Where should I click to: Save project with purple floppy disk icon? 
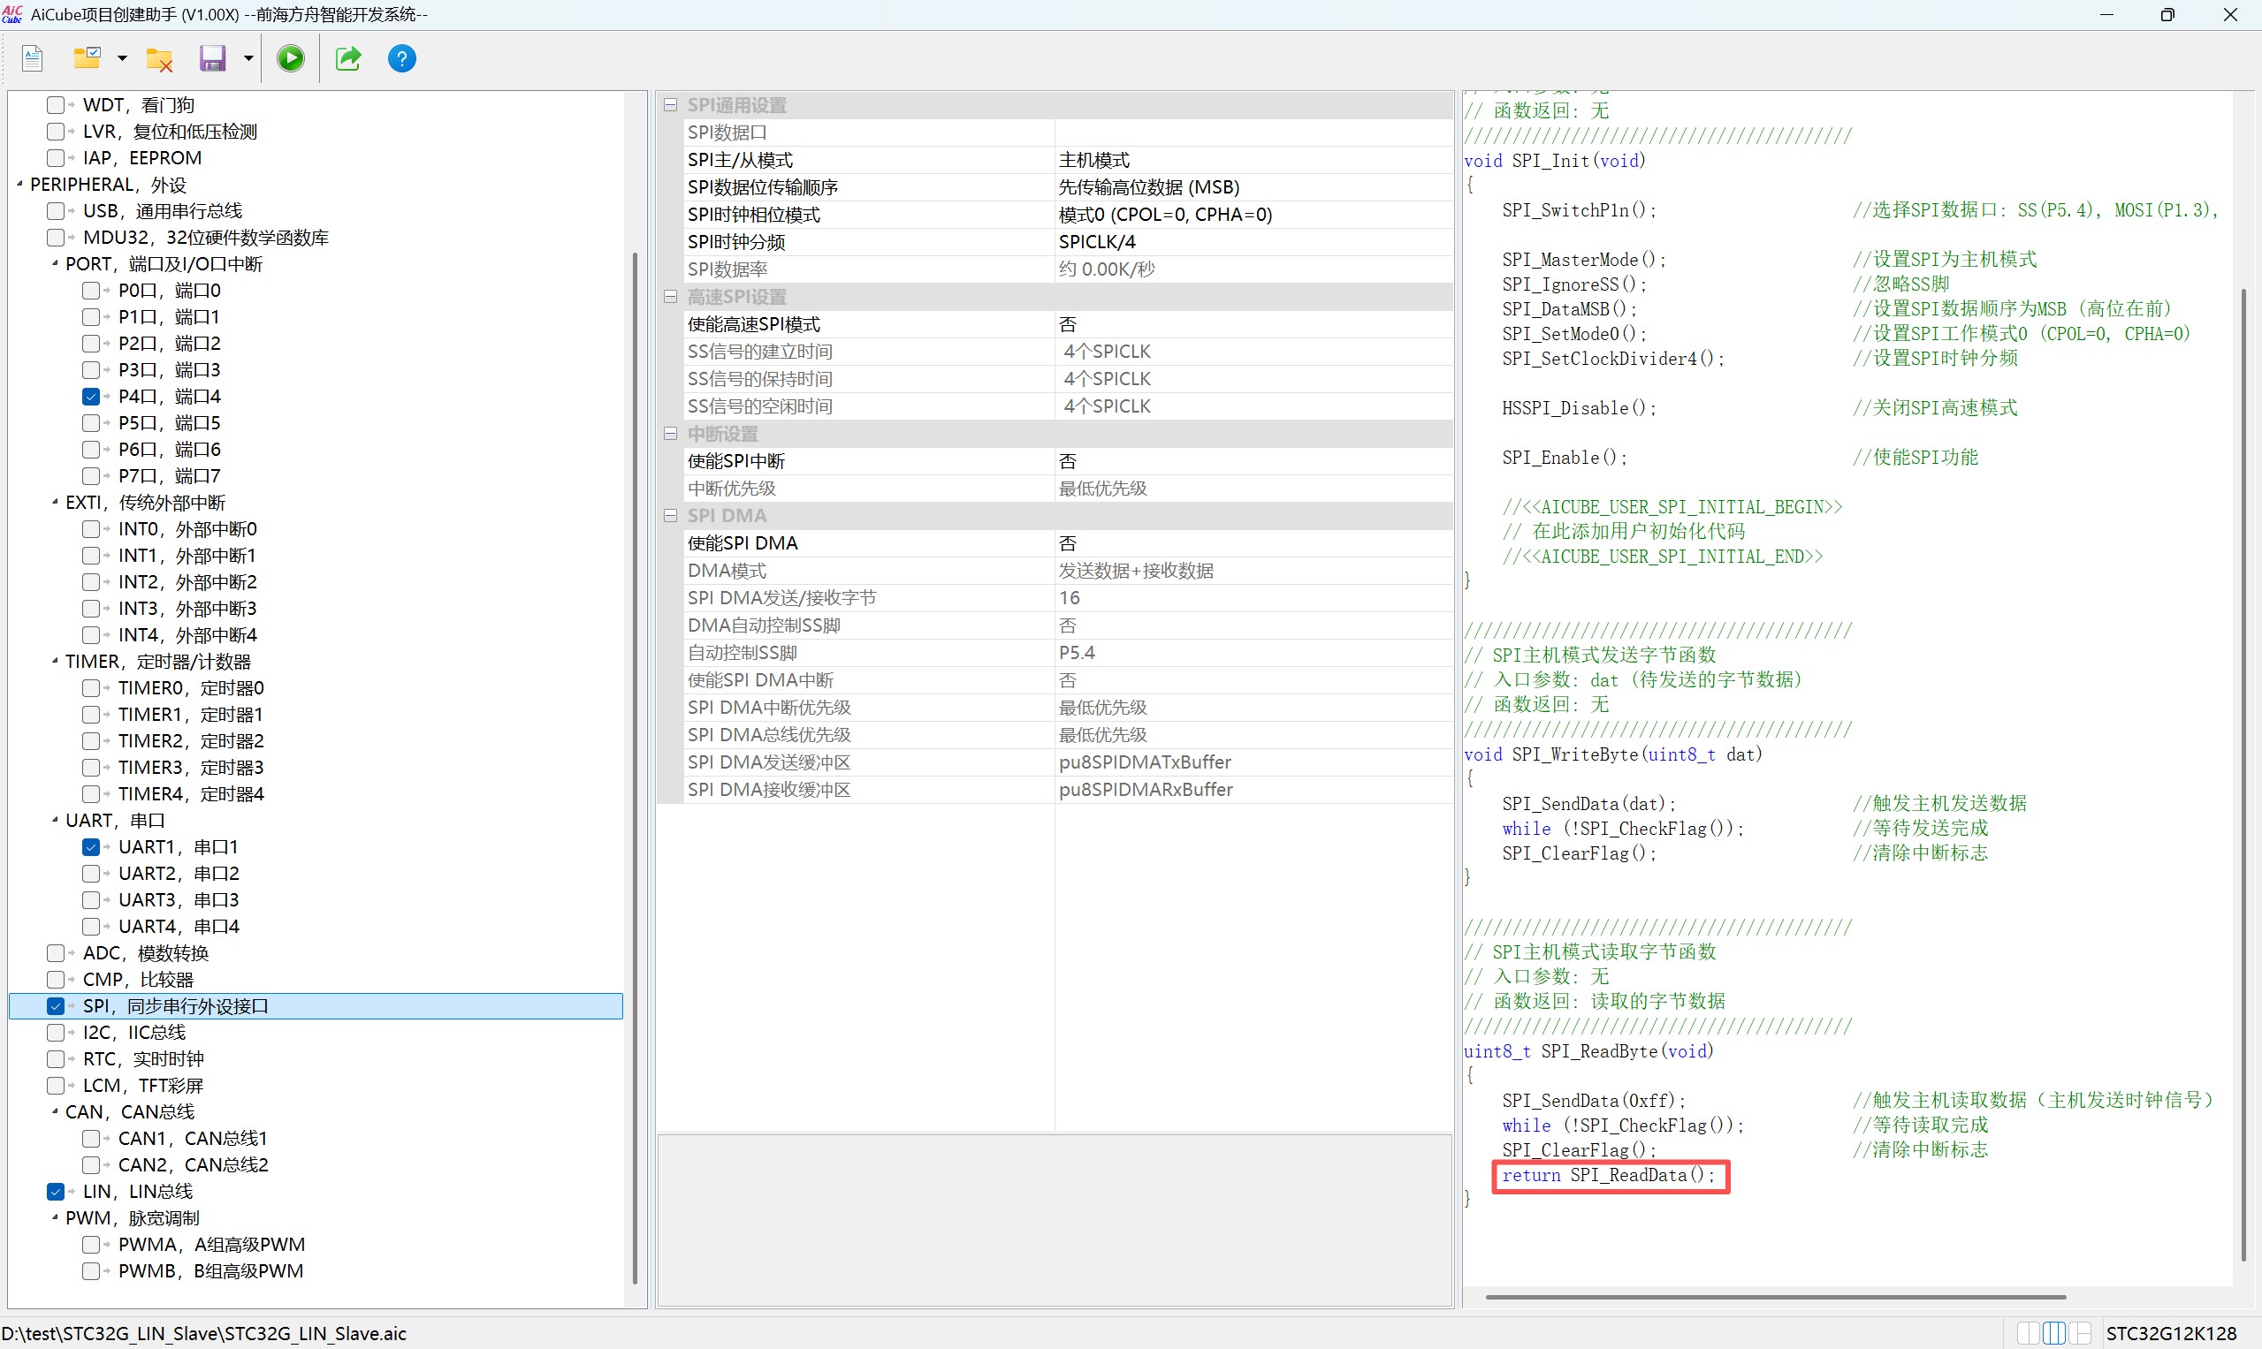(x=212, y=59)
